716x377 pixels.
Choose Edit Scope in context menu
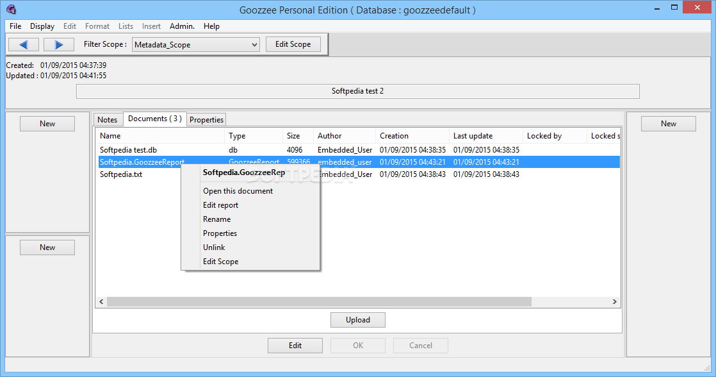click(x=220, y=262)
